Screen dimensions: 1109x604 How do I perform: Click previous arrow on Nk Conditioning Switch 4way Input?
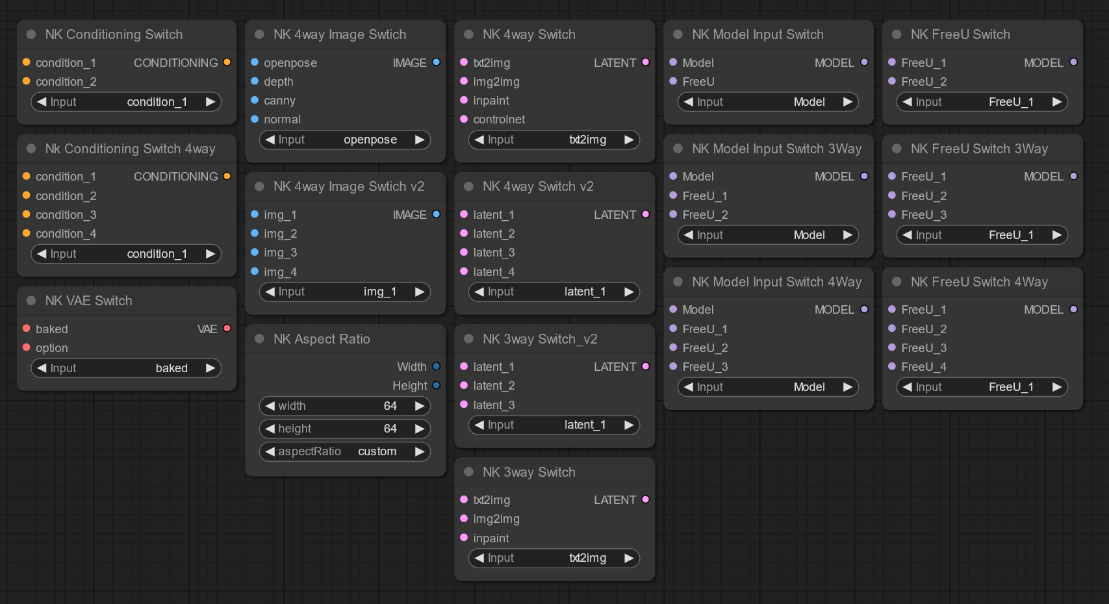(x=42, y=254)
